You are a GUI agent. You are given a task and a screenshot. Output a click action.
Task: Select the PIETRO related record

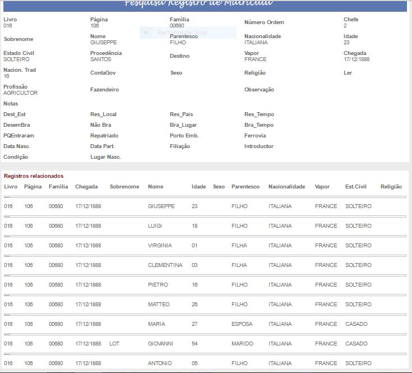[x=158, y=285]
